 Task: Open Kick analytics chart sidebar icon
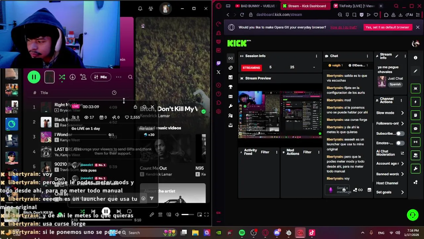[231, 77]
